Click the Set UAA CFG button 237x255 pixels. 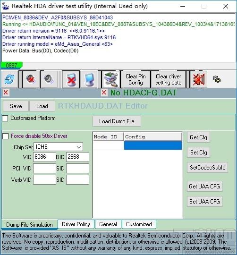click(204, 202)
